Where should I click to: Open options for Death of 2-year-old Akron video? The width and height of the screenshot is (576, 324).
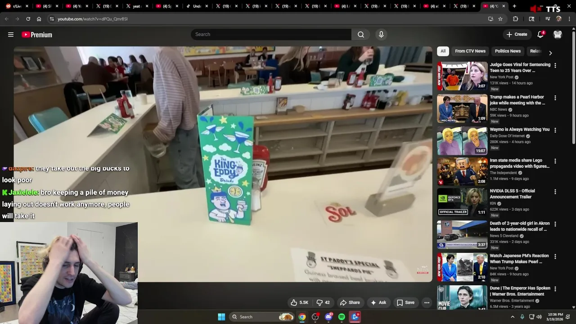coord(555,224)
